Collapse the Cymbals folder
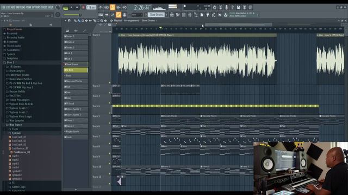 click(x=16, y=133)
